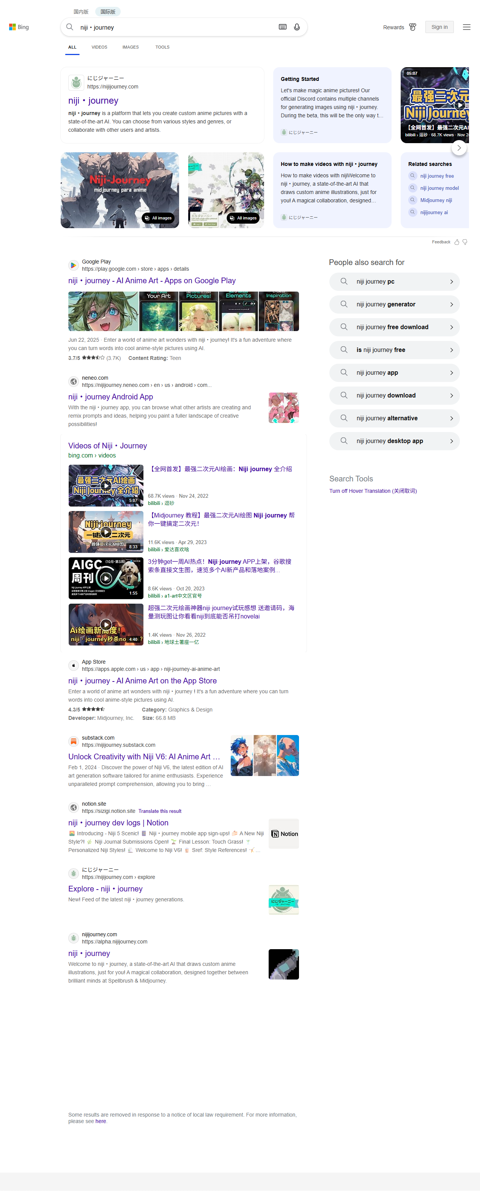Screen dimensions: 480x1191
Task: Open the on-screen keyboard icon in search bar
Action: [282, 27]
